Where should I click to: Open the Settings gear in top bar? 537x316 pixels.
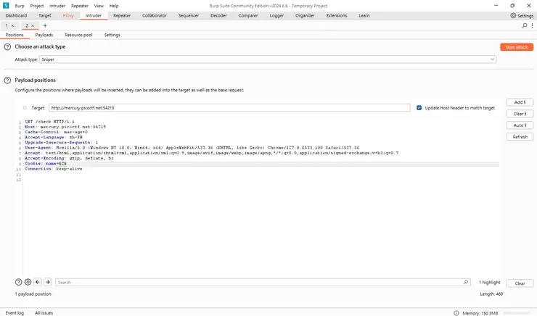(522, 16)
